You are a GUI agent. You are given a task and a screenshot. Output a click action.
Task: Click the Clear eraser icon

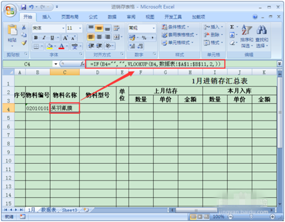pyautogui.click(x=232, y=43)
